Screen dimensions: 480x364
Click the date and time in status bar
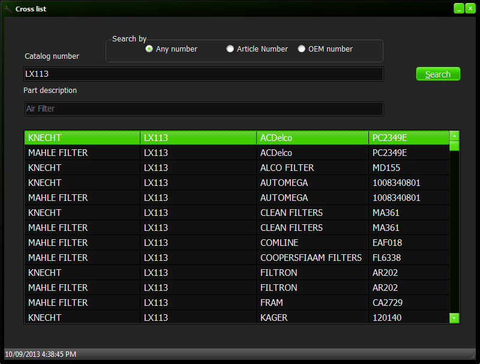[x=41, y=354]
